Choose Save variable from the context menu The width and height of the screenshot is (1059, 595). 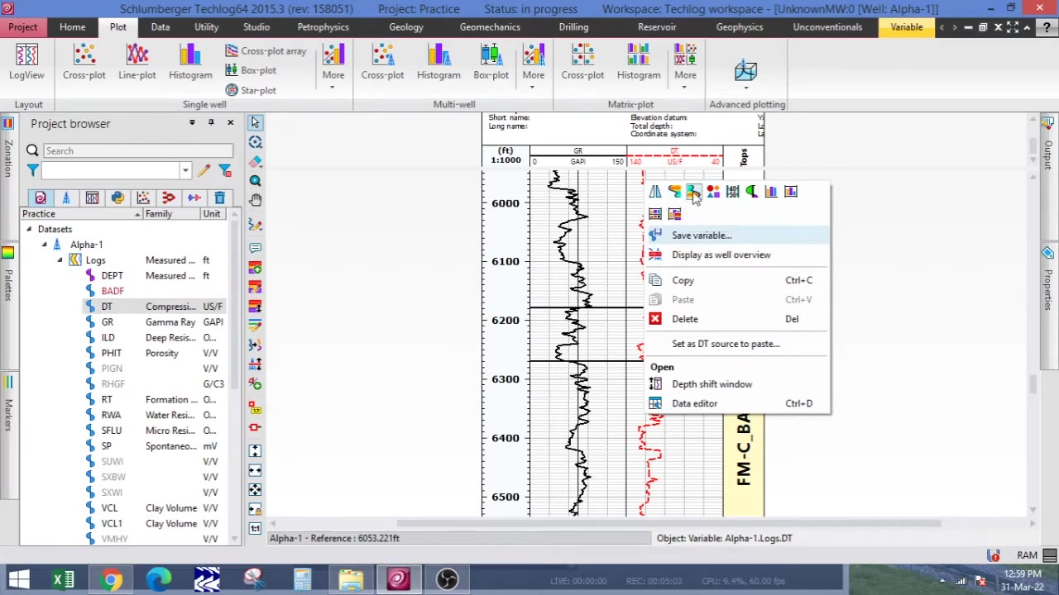click(x=701, y=235)
